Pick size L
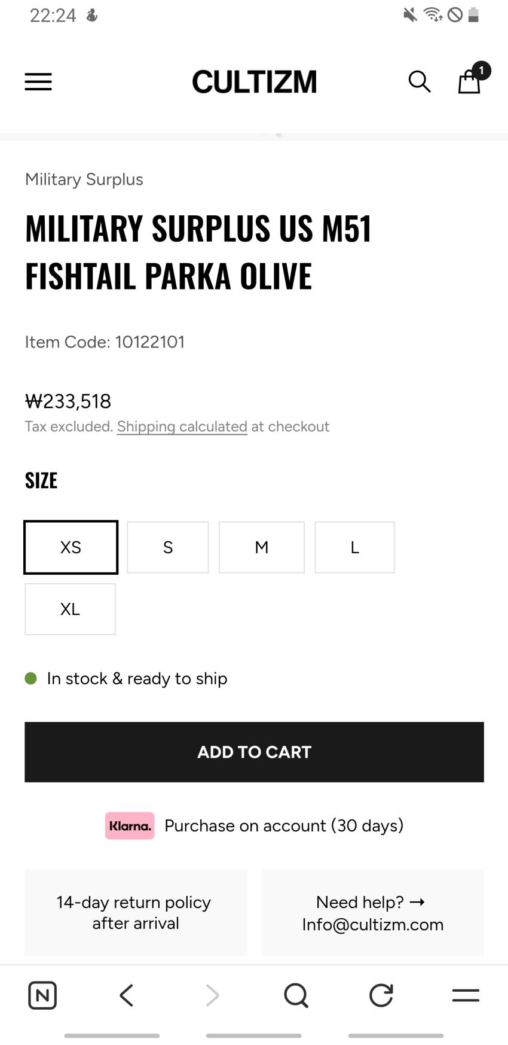The image size is (508, 1045). pyautogui.click(x=354, y=547)
